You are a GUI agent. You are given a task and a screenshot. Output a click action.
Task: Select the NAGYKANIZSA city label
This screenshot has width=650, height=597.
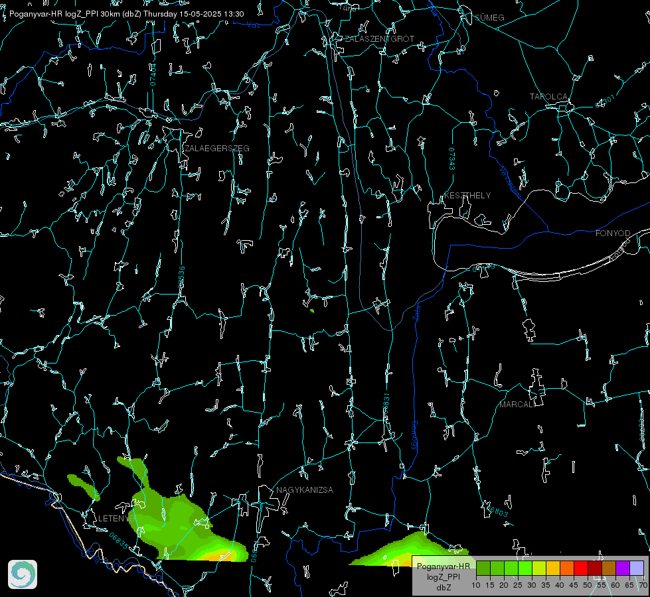pyautogui.click(x=305, y=490)
